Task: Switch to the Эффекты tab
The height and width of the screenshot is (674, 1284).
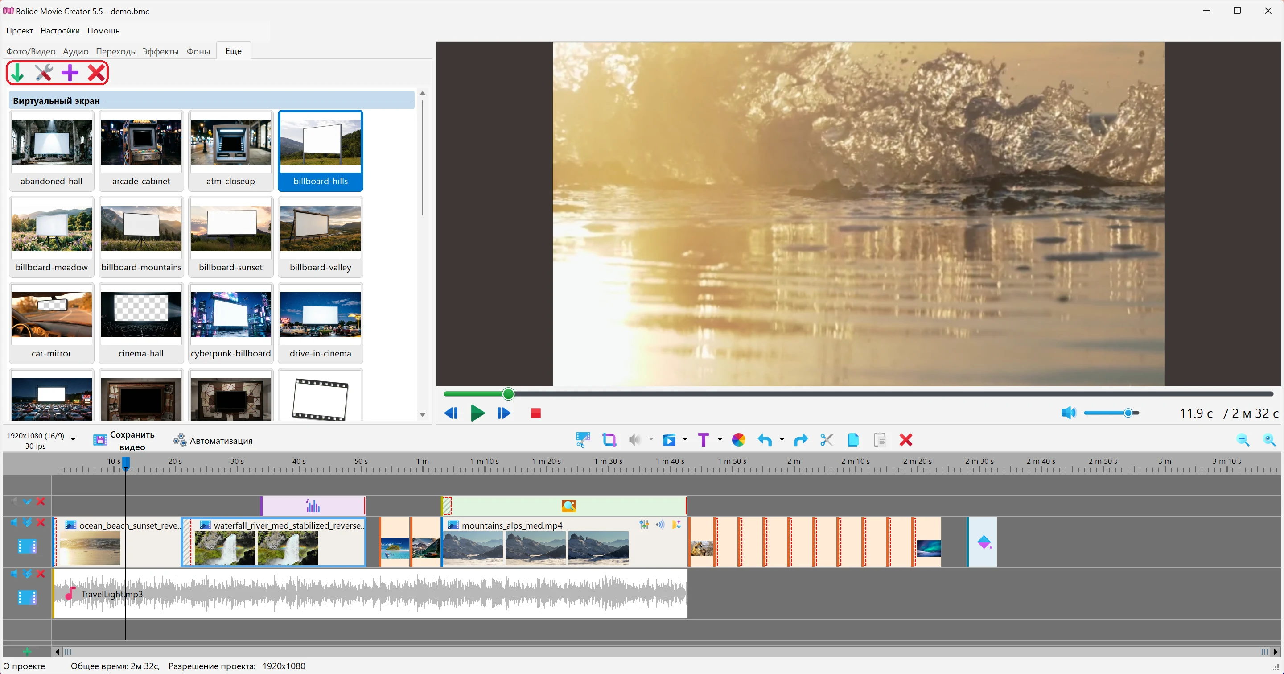Action: [160, 51]
